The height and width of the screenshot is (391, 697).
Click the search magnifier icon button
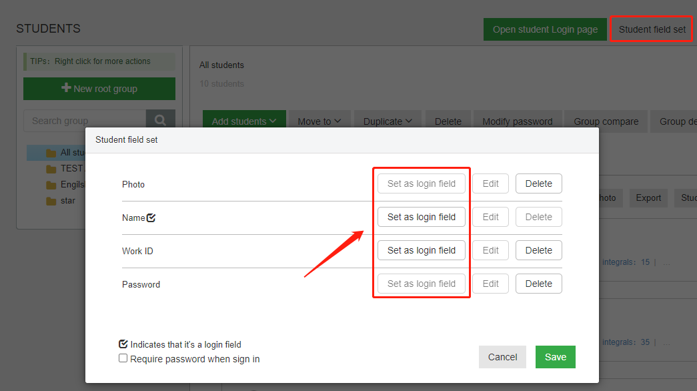160,121
